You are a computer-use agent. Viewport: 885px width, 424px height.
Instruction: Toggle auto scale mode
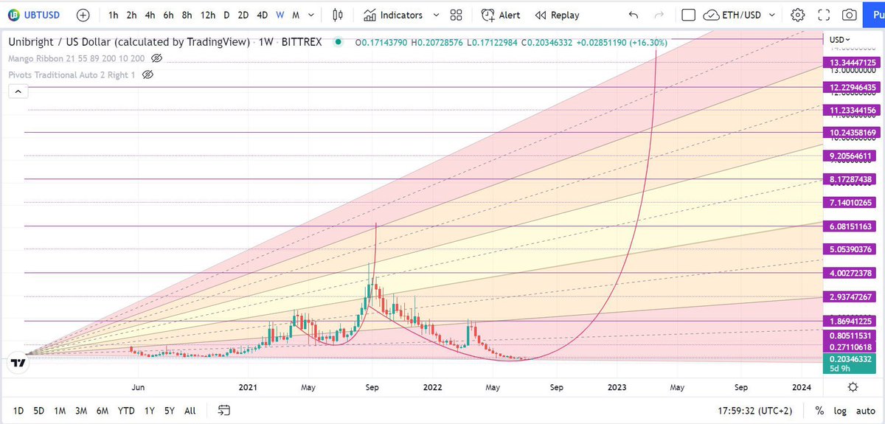click(864, 410)
